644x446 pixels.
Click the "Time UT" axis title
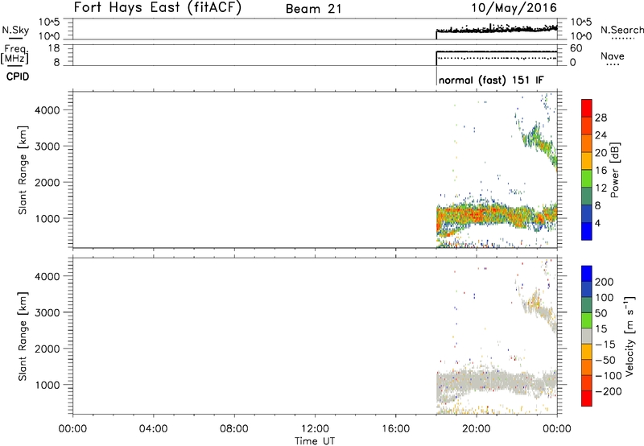[315, 441]
